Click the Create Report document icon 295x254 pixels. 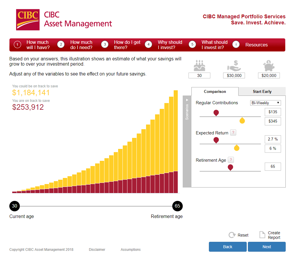click(x=262, y=235)
